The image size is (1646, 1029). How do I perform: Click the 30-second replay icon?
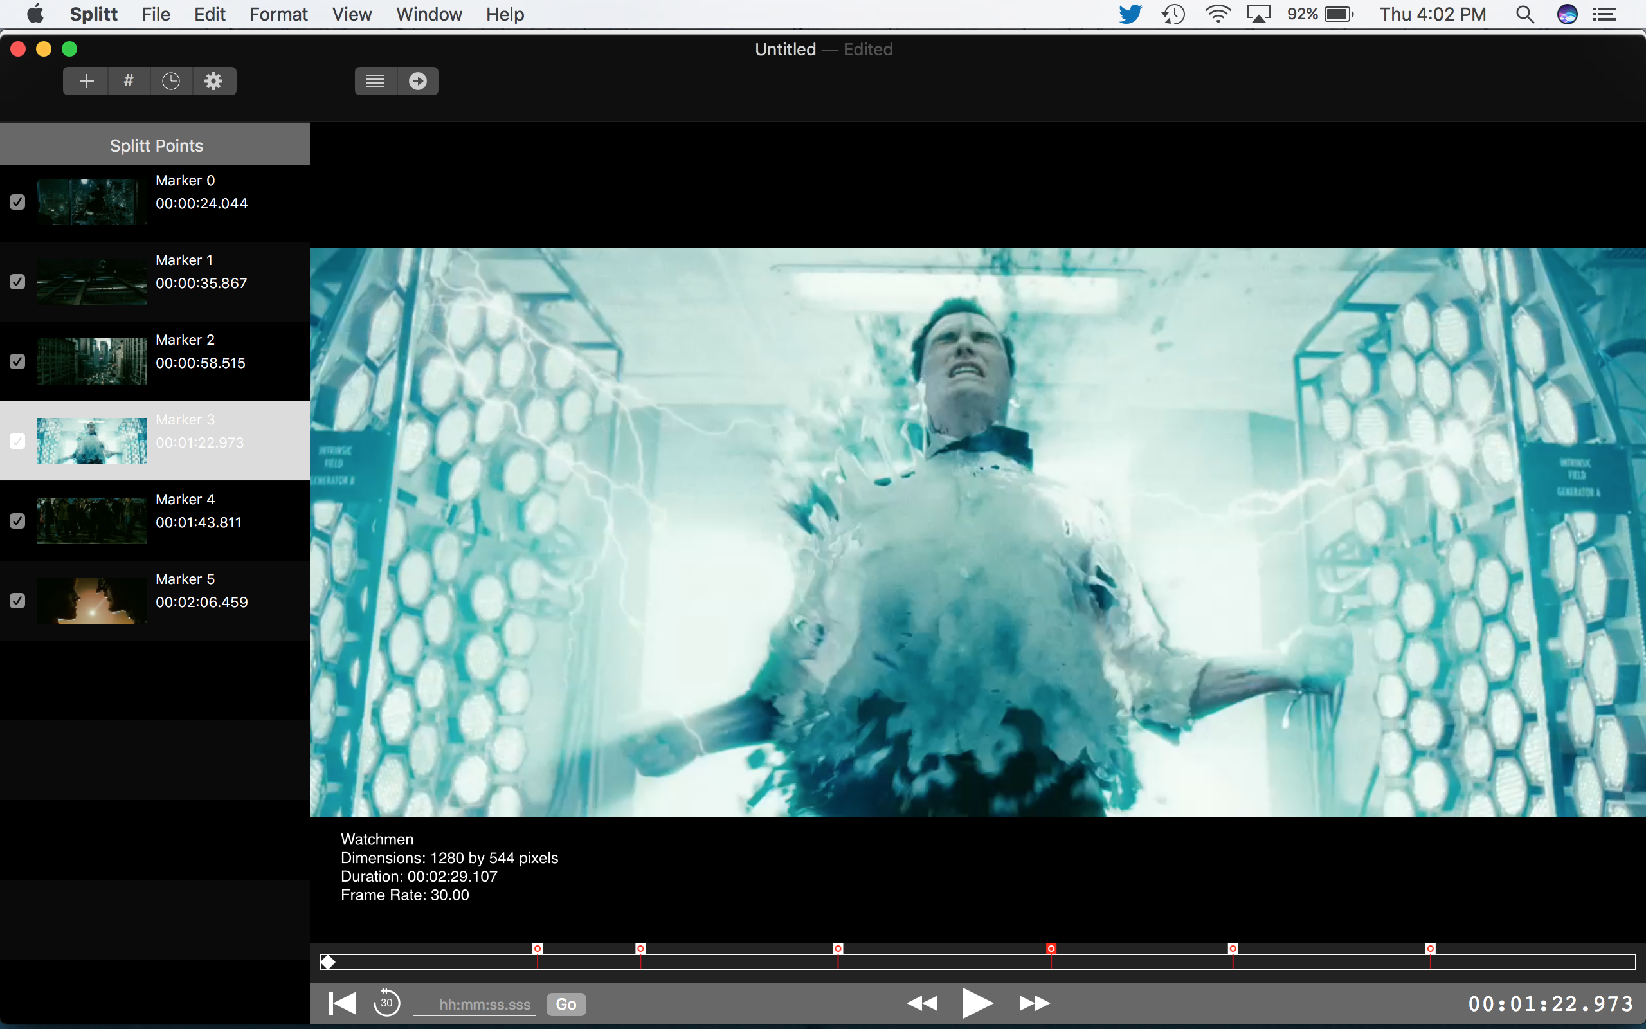[386, 1003]
